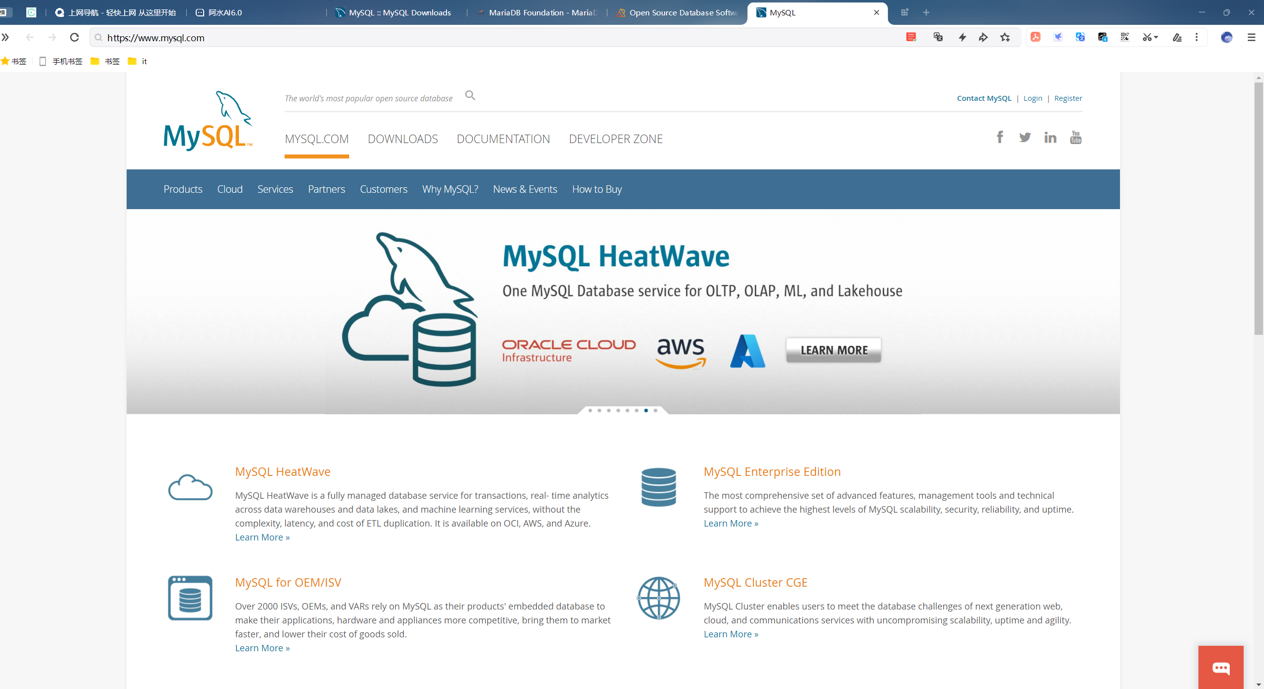1264x689 pixels.
Task: Open the DOWNLOADS top navigation tab
Action: pos(403,139)
